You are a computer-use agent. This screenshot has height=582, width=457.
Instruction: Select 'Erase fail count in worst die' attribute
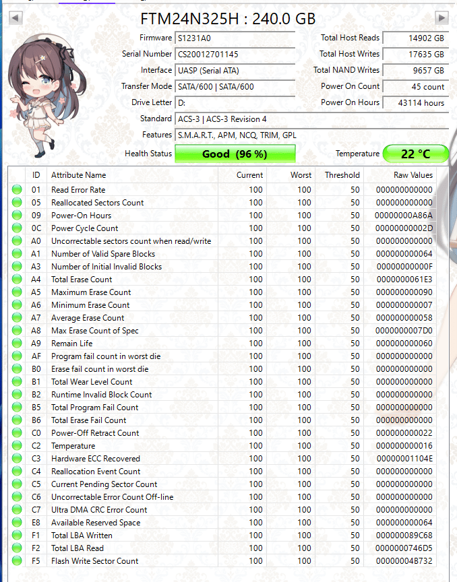pos(100,369)
